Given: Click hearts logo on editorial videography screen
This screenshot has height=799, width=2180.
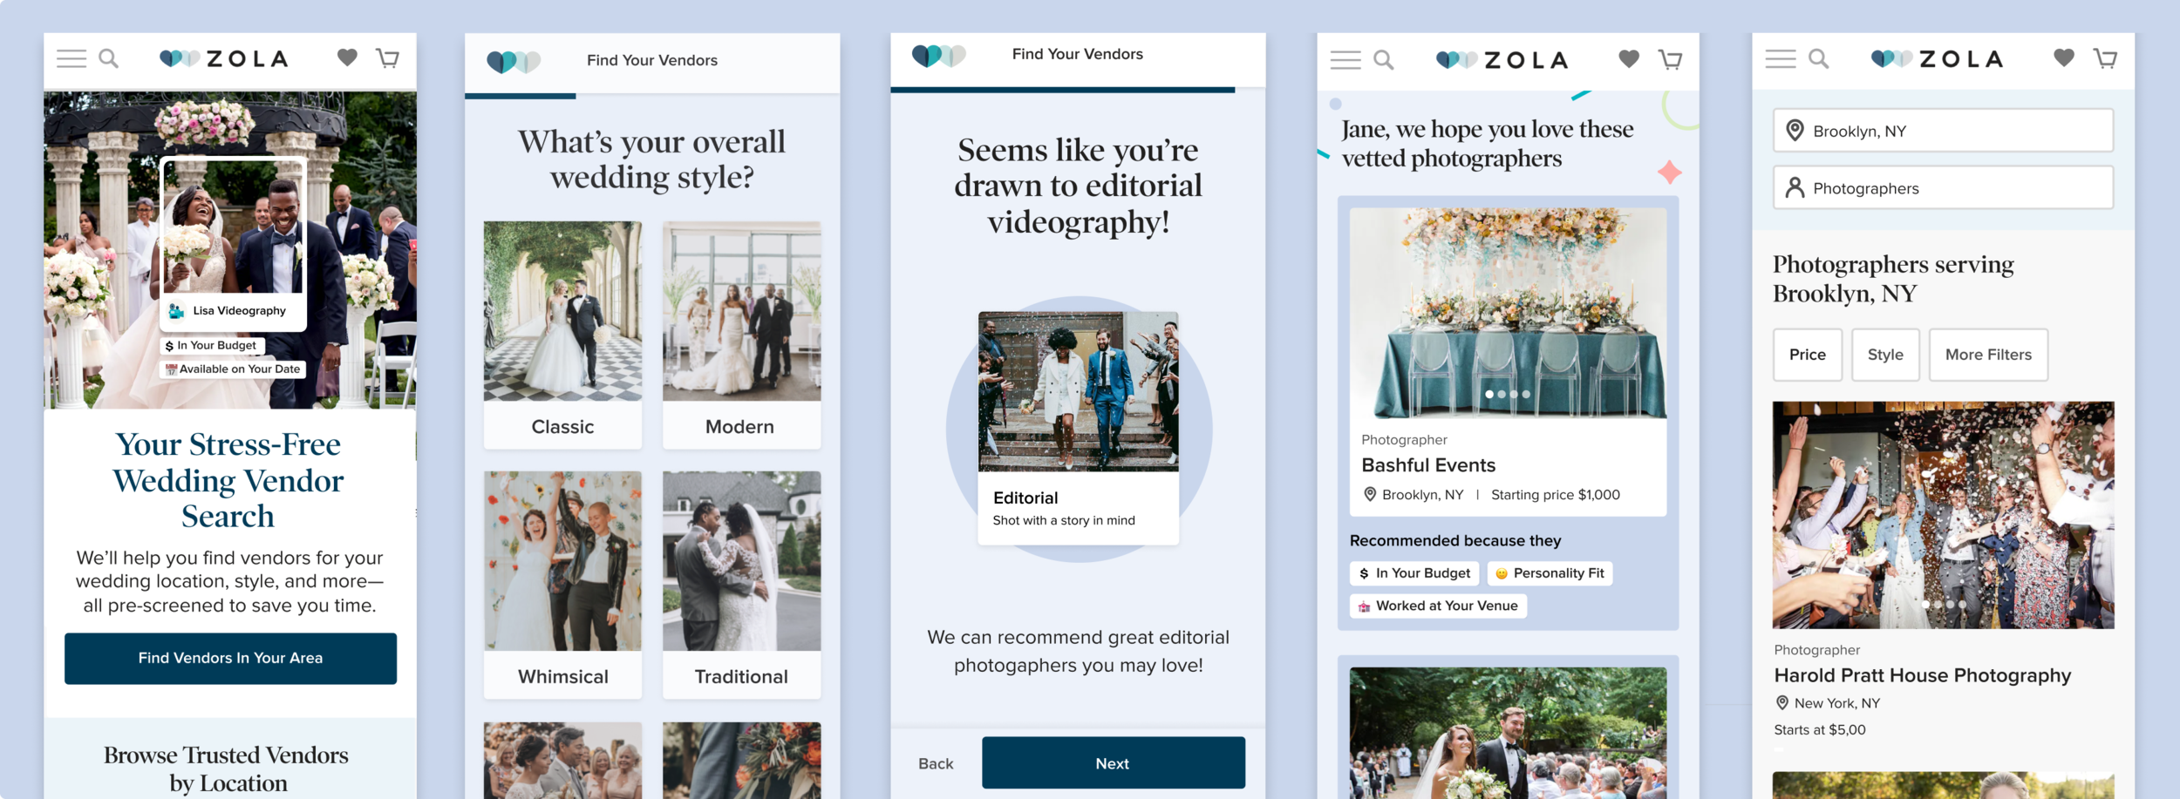Looking at the screenshot, I should tap(939, 56).
